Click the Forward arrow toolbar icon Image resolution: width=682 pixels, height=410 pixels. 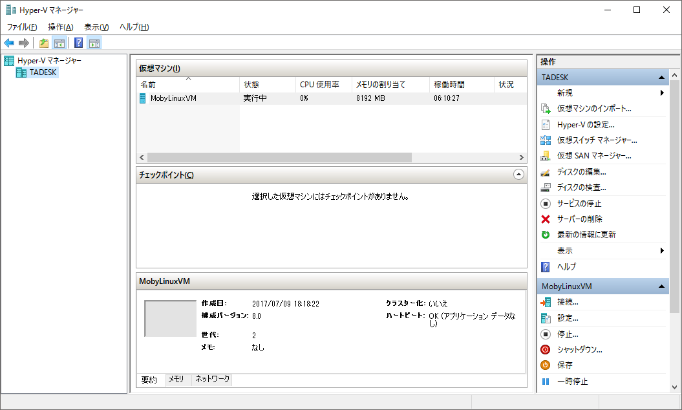[x=24, y=43]
